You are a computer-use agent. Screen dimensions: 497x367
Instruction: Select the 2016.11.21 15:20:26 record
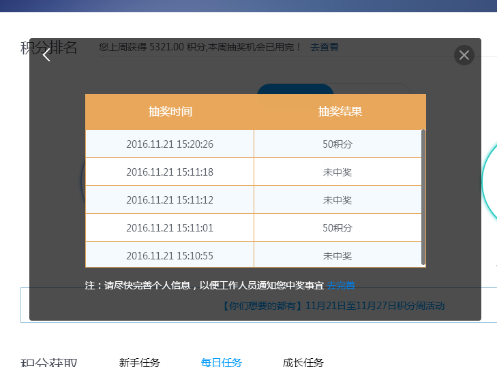pos(170,144)
